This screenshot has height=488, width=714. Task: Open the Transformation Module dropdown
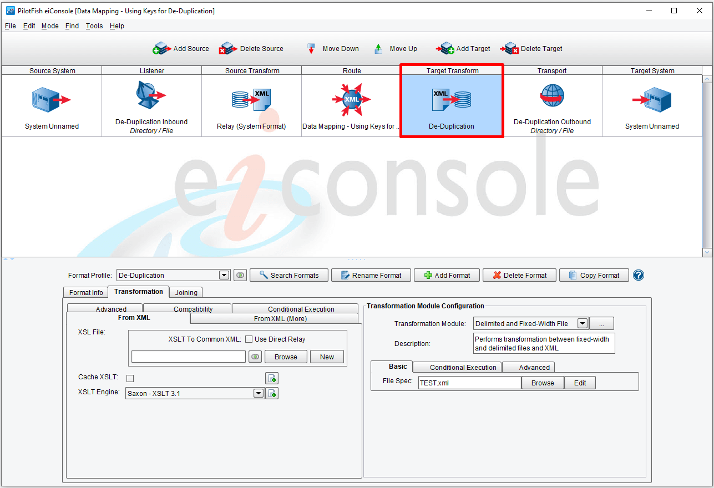tap(582, 323)
